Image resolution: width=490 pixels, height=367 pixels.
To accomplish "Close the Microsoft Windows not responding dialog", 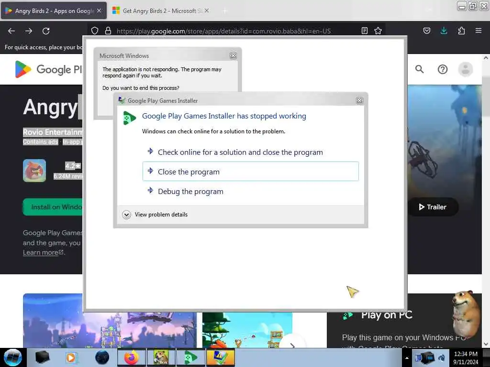I will click(233, 55).
